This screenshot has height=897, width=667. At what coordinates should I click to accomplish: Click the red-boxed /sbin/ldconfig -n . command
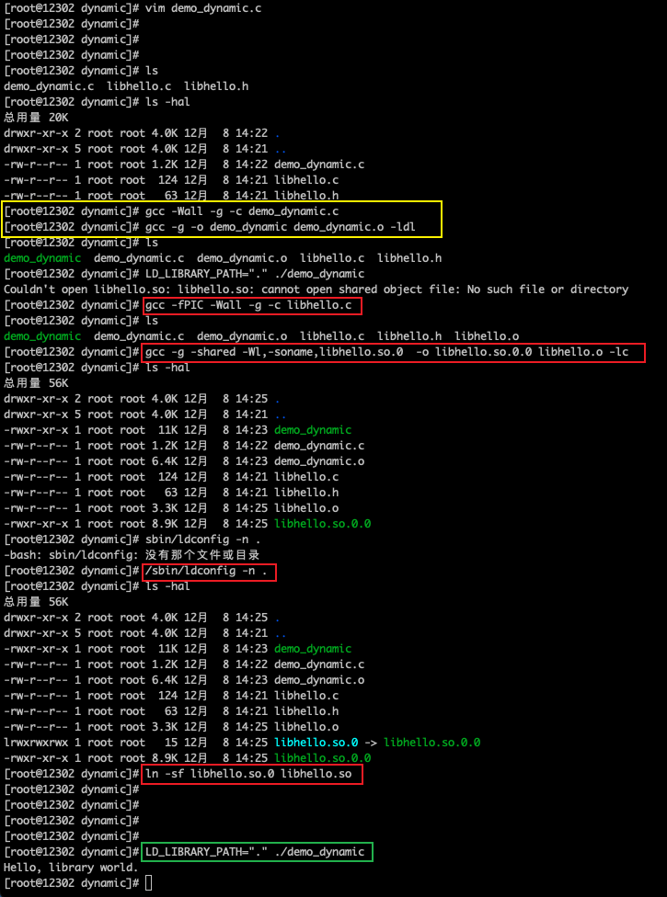coord(208,571)
